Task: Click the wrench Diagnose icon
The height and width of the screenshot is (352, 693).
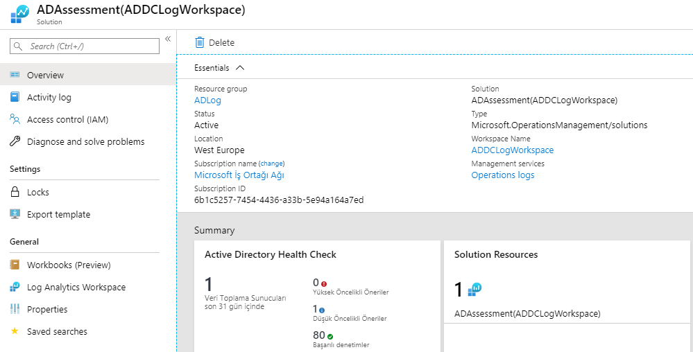Action: point(15,141)
